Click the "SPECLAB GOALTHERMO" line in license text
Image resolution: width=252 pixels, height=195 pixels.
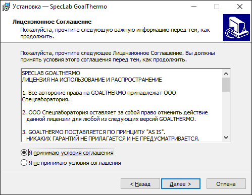(51, 73)
